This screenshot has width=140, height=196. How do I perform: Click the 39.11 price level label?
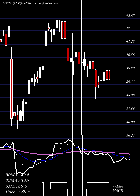(x=131, y=82)
